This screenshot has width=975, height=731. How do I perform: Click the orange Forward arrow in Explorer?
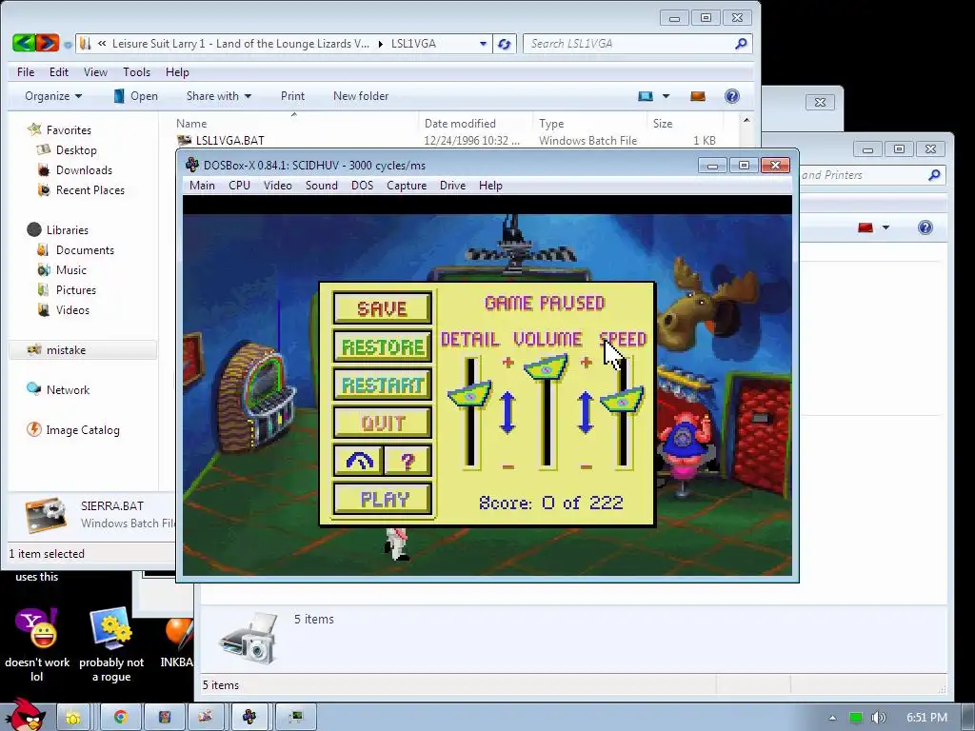tap(48, 43)
